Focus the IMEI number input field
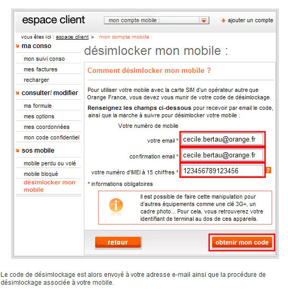 coord(222,171)
